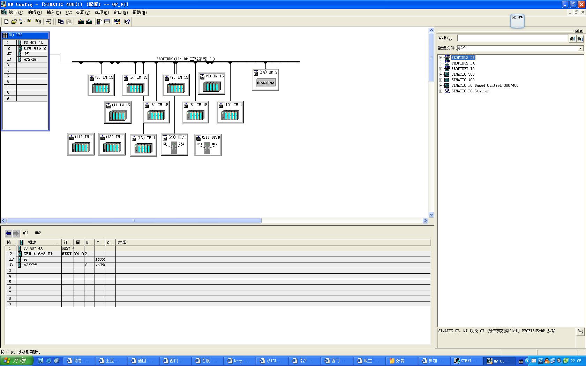Image resolution: width=586 pixels, height=366 pixels.
Task: Open the configure network toolbar icon
Action: click(117, 22)
